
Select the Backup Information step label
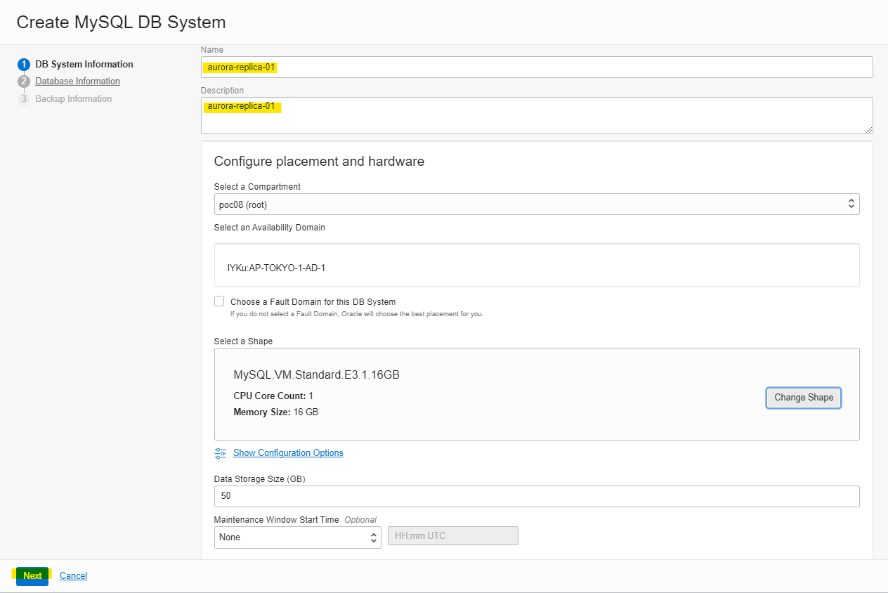[74, 99]
